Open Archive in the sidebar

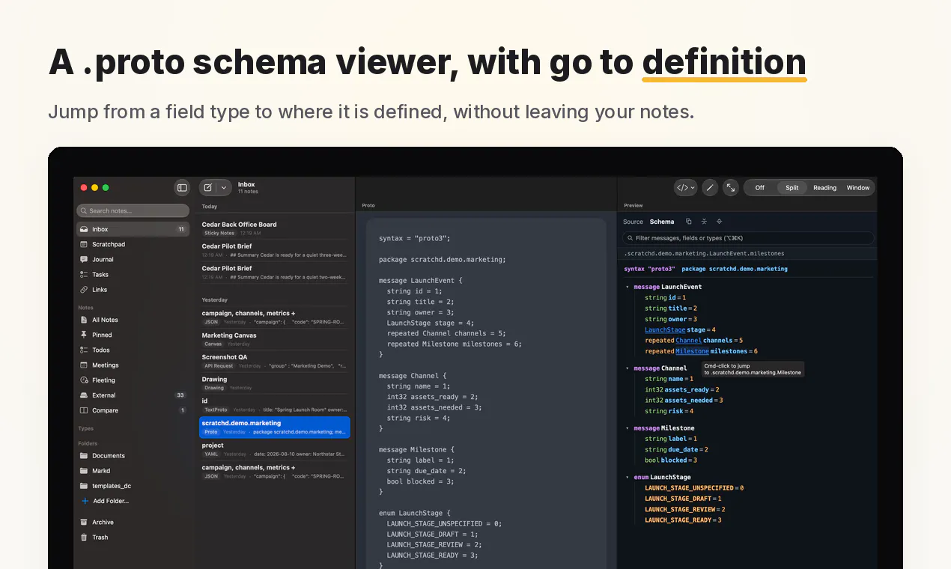(133, 523)
